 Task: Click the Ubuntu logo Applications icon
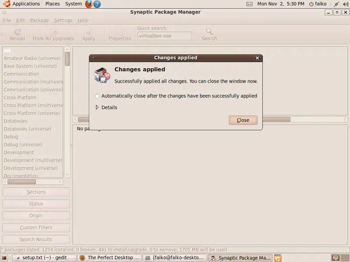tap(7, 4)
